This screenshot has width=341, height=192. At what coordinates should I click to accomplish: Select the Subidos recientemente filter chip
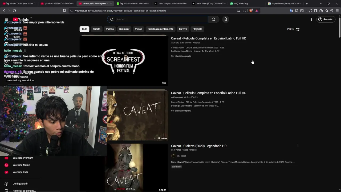pyautogui.click(x=160, y=29)
